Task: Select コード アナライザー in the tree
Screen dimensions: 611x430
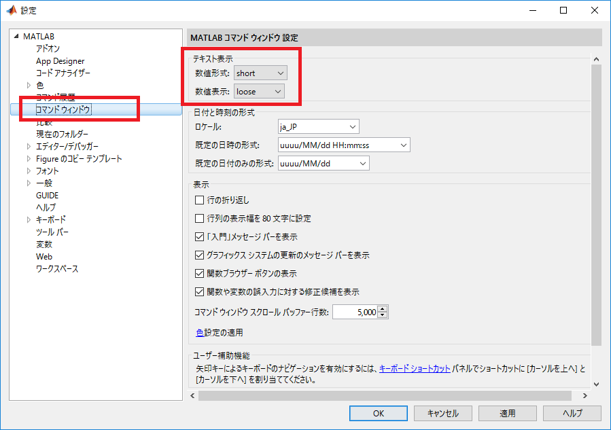Action: pos(63,73)
